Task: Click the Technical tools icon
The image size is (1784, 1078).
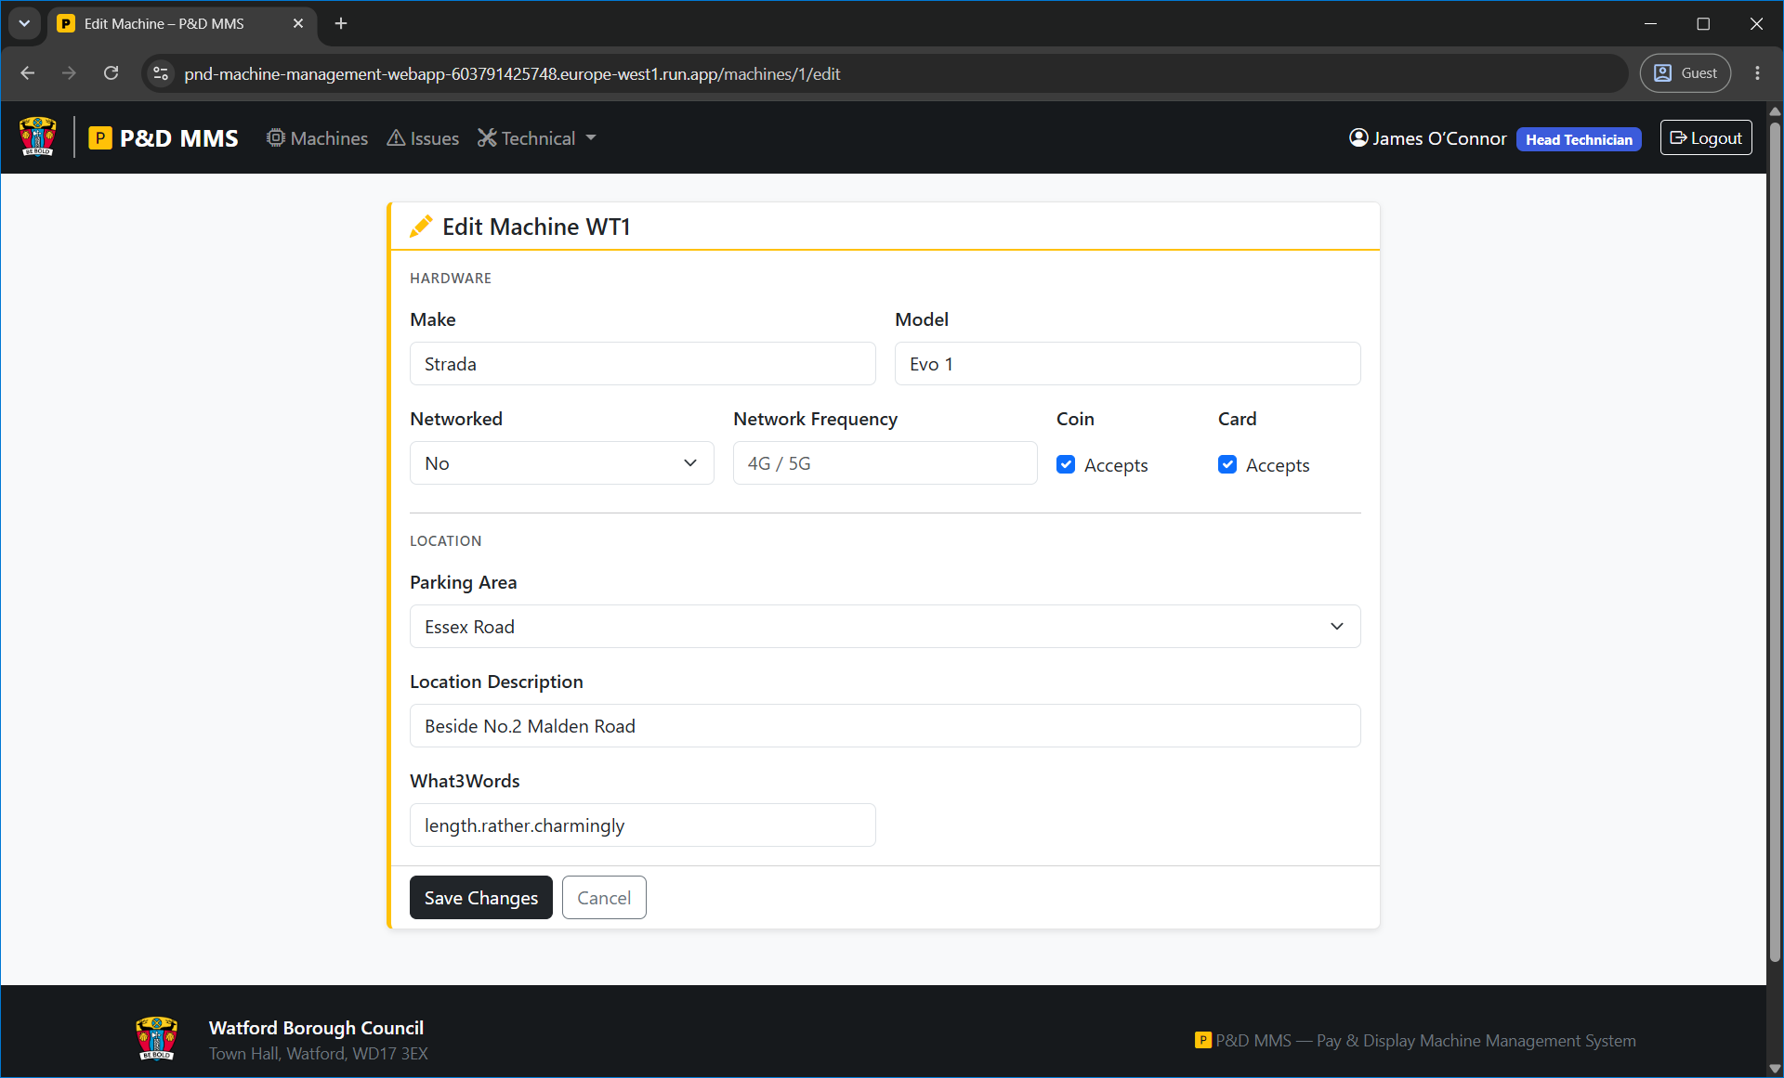Action: pos(487,137)
